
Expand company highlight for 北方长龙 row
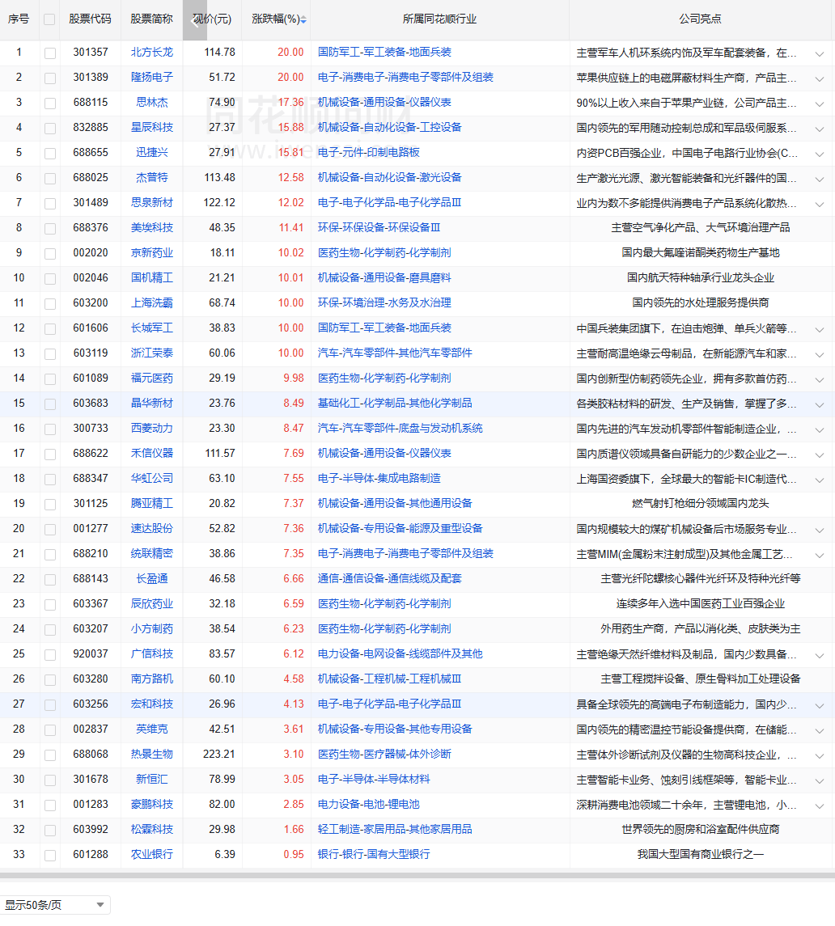820,53
